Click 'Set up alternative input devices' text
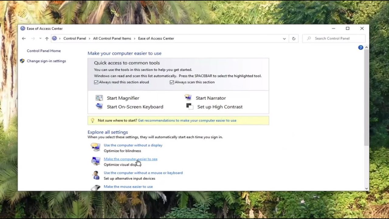The width and height of the screenshot is (389, 219). coord(129,179)
